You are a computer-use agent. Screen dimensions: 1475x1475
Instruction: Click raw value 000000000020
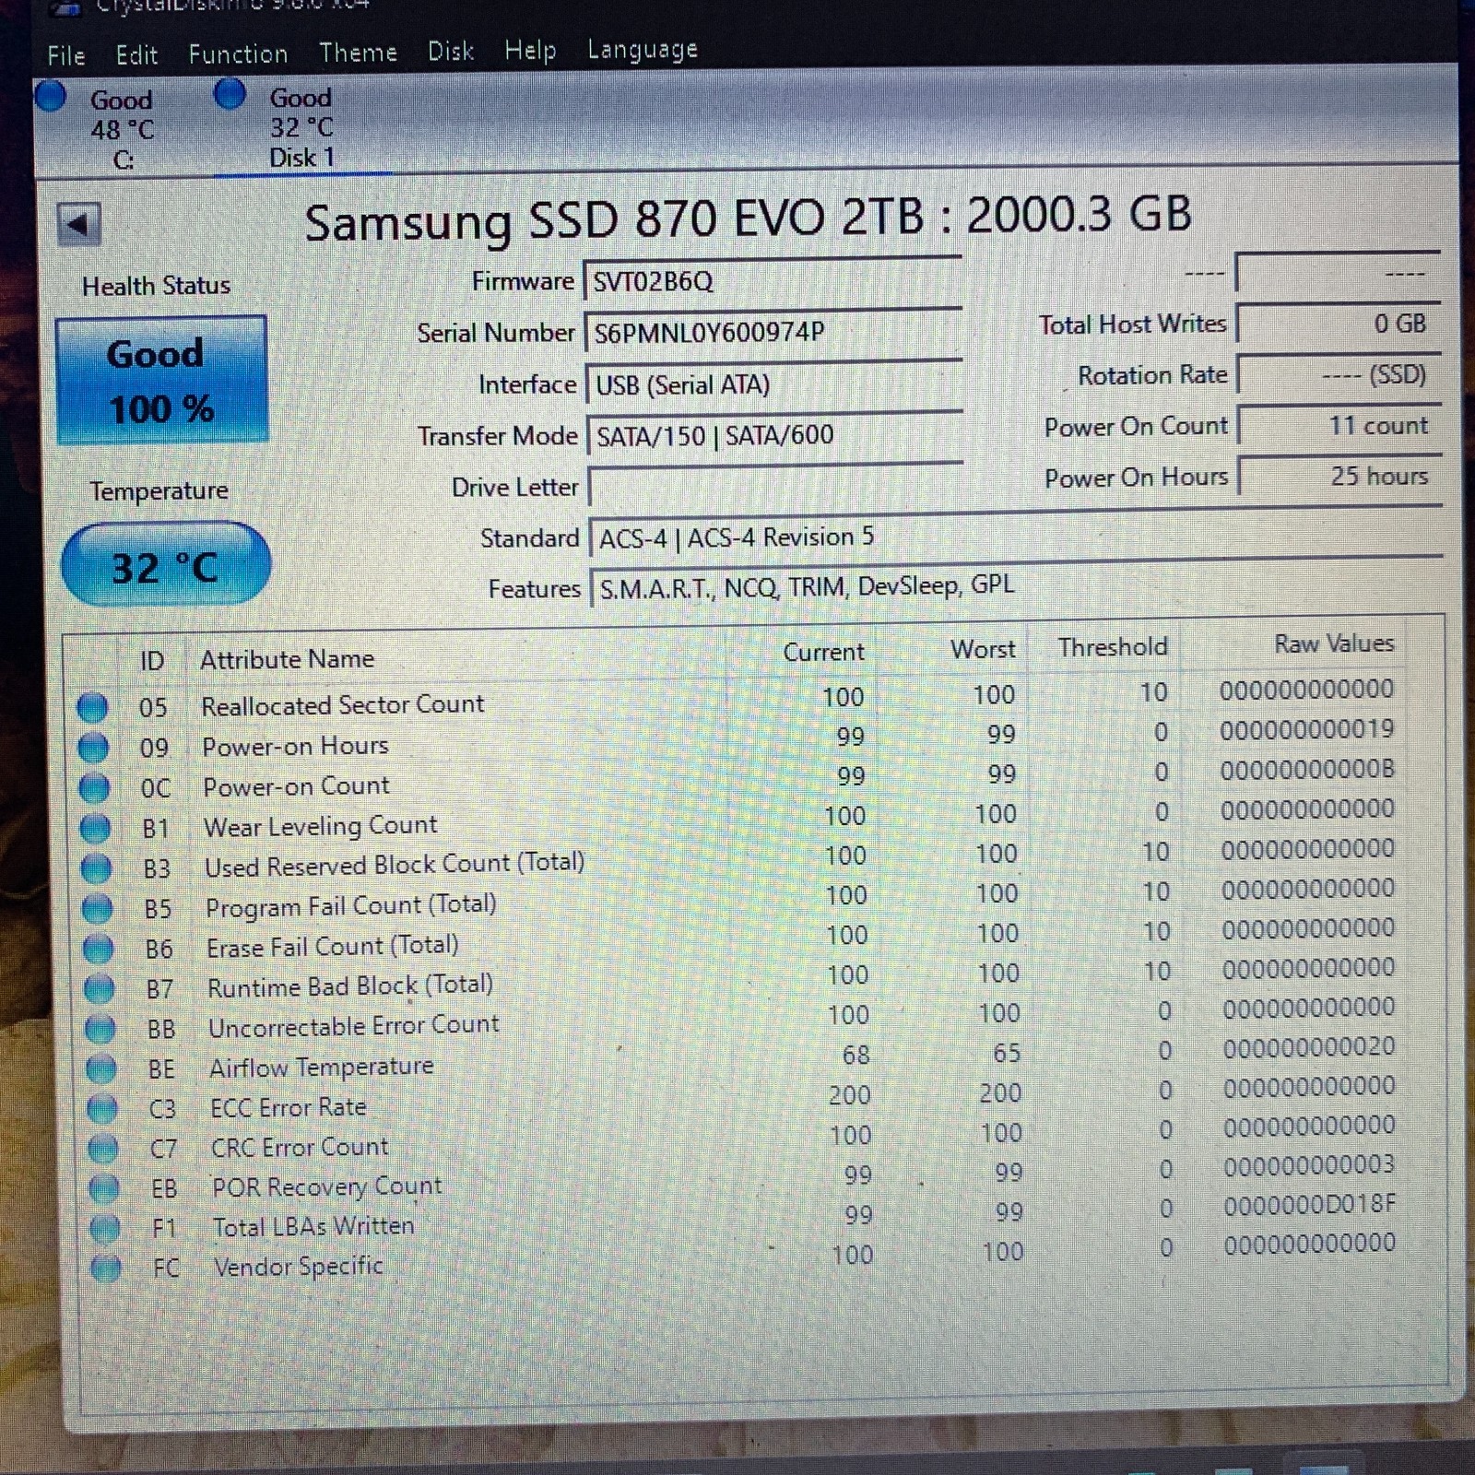[1309, 1047]
